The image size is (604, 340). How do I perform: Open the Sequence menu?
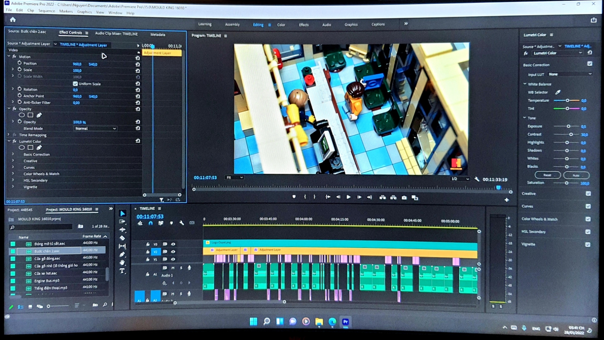47,10
